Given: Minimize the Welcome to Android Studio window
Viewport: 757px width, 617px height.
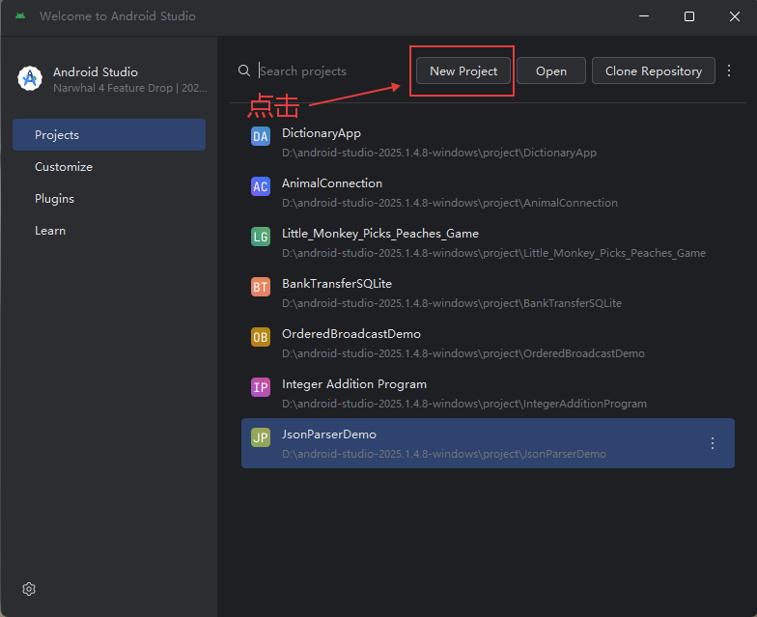Looking at the screenshot, I should click(644, 15).
